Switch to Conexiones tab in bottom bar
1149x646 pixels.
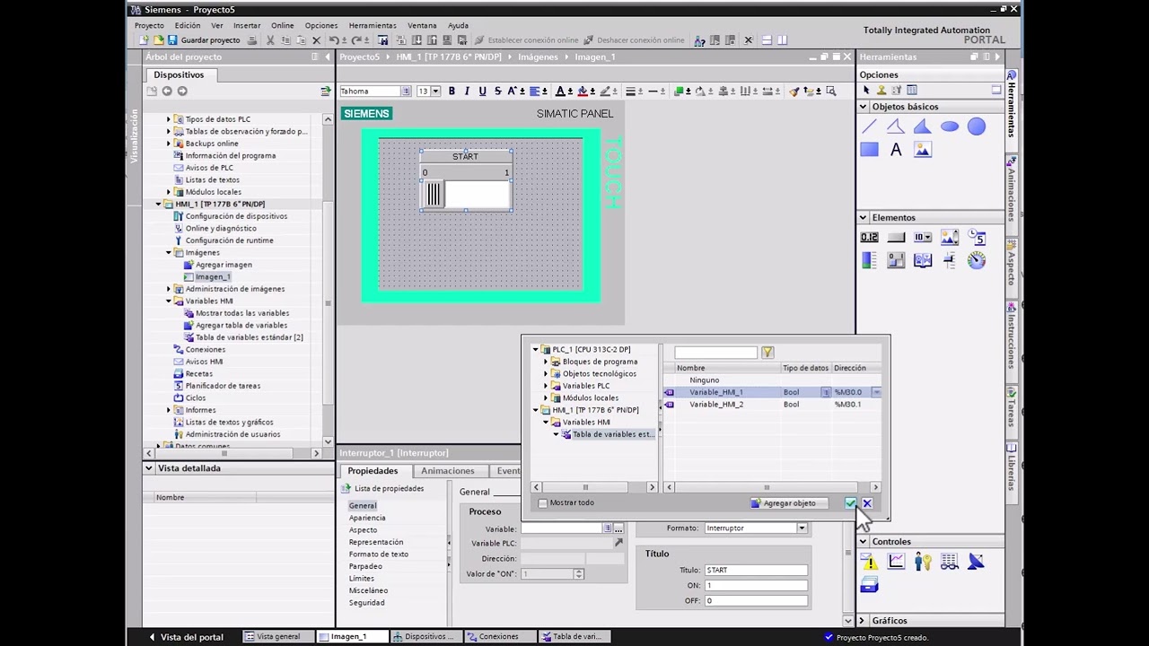click(x=498, y=637)
